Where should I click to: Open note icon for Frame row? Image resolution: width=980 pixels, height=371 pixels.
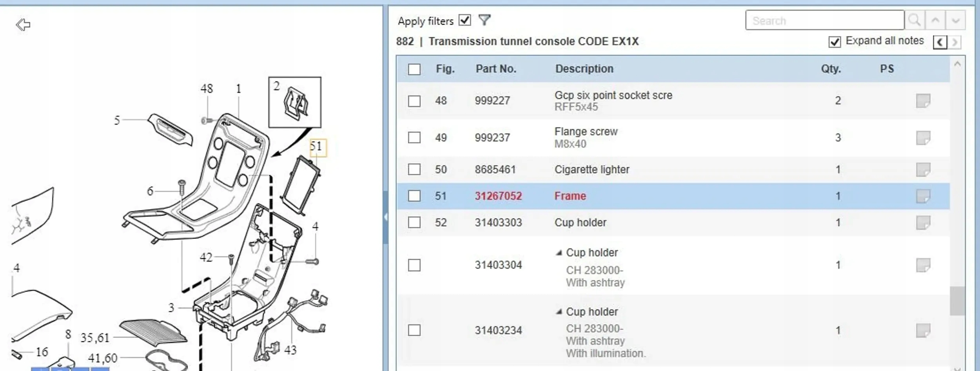(x=923, y=196)
